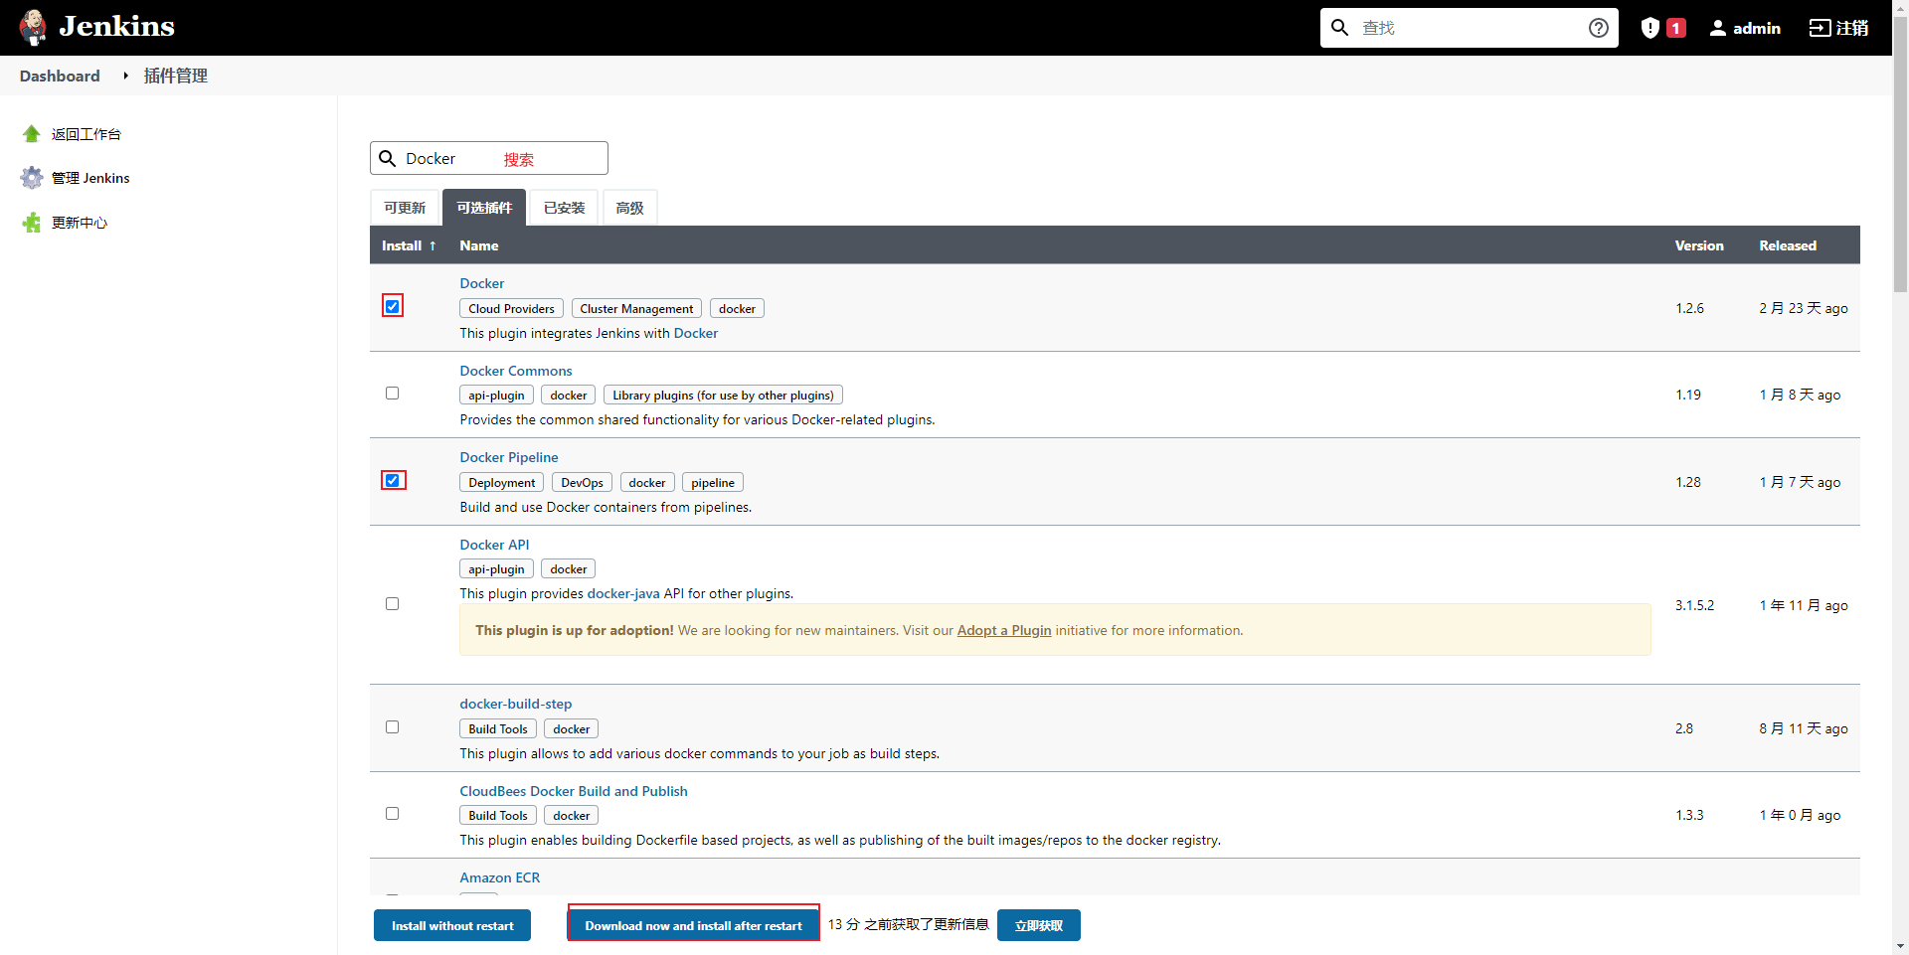Open the 管理 Jenkins sidebar link

coord(90,178)
